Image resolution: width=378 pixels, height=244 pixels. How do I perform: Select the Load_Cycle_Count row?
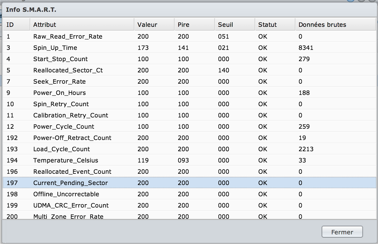tap(61, 149)
